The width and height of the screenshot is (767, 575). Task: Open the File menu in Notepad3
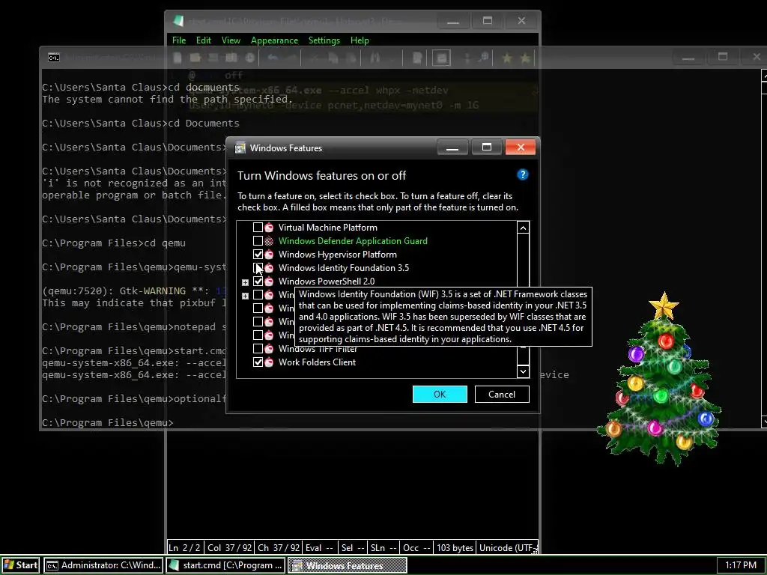pyautogui.click(x=179, y=40)
